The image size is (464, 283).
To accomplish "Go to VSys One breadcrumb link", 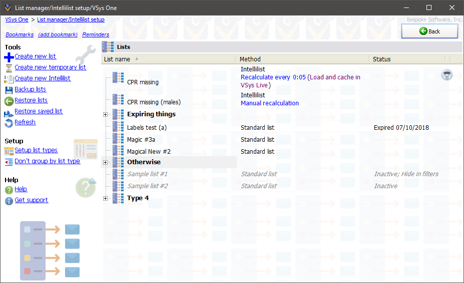I will coord(17,19).
